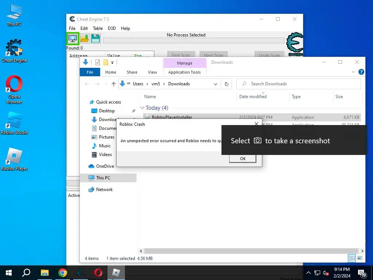Screen dimensions: 373x280
Task: Click the camera icon in screenshot tip
Action: [x=258, y=140]
